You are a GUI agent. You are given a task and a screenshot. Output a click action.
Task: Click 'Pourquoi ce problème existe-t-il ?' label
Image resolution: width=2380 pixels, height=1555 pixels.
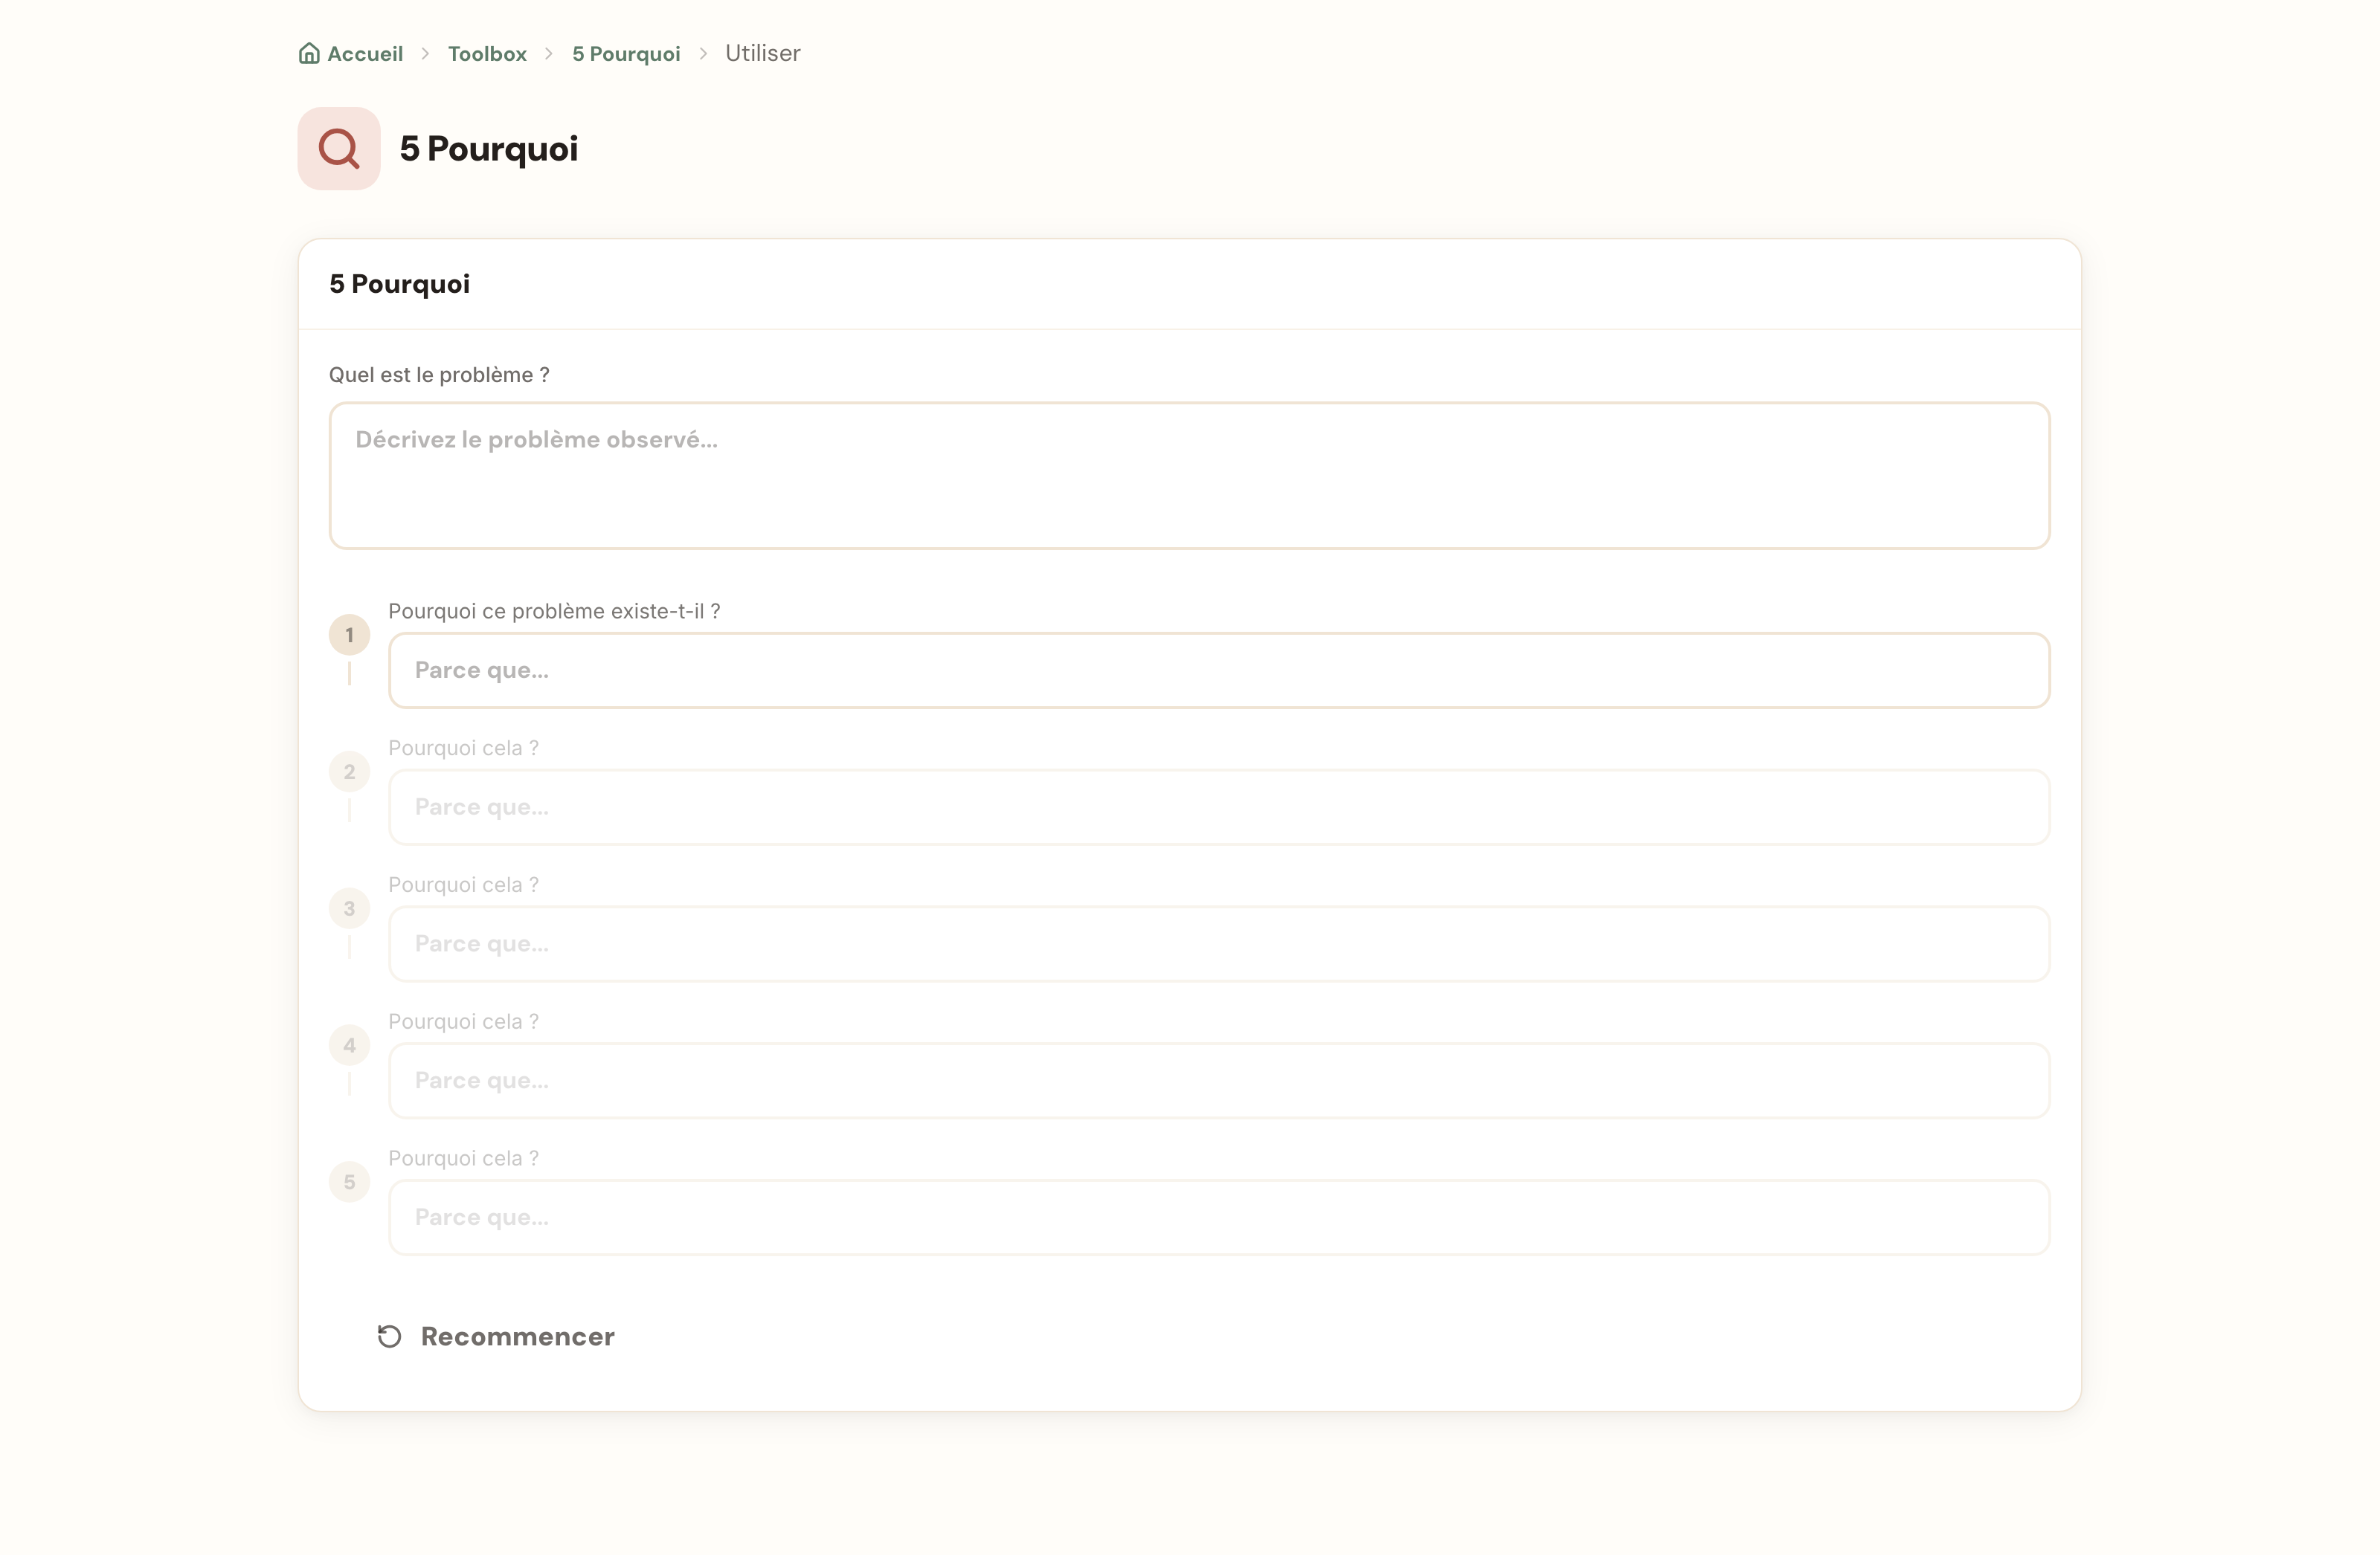pyautogui.click(x=554, y=612)
